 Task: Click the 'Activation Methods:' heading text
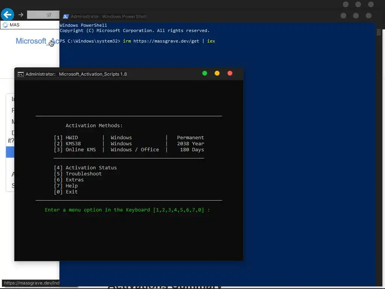(94, 126)
